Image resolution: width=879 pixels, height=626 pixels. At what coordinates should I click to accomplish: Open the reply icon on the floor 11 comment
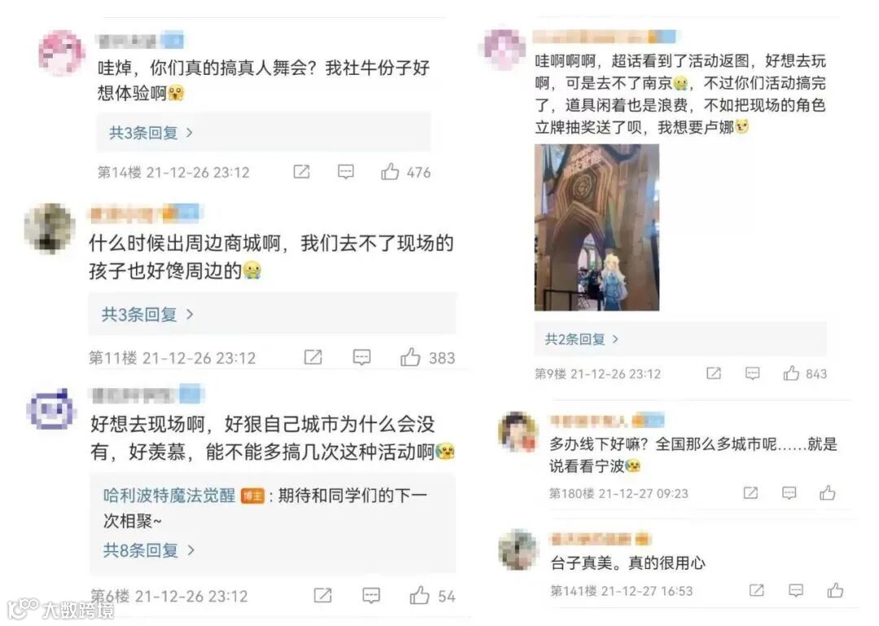click(361, 357)
